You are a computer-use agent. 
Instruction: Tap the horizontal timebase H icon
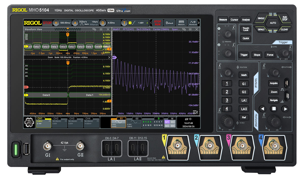56,23
